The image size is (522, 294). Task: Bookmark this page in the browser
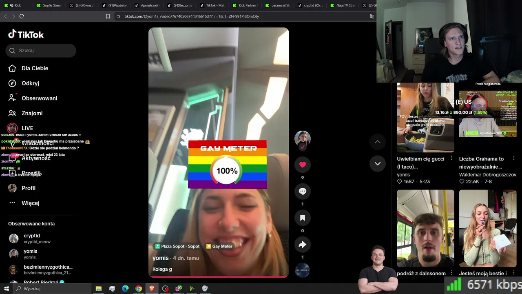pos(108,16)
